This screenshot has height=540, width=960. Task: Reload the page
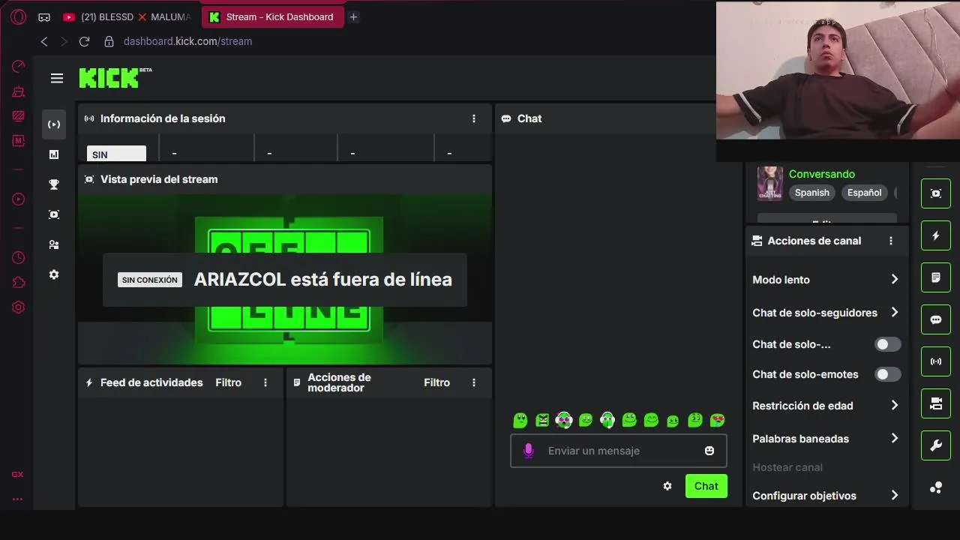[x=84, y=41]
